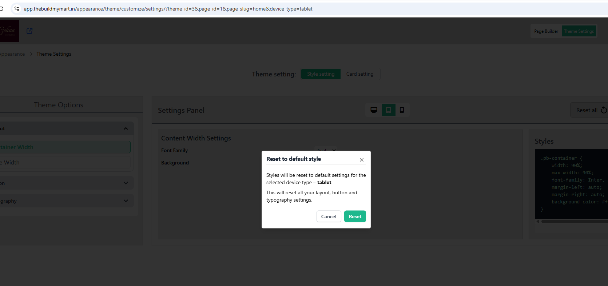This screenshot has height=286, width=608.
Task: Expand the Typography section chevron
Action: (126, 201)
